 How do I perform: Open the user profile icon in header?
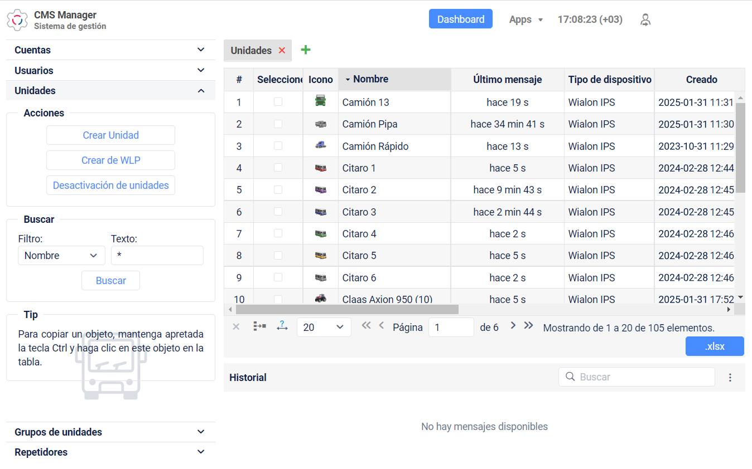click(645, 19)
